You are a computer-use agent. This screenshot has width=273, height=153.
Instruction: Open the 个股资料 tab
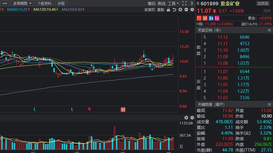(44, 3)
